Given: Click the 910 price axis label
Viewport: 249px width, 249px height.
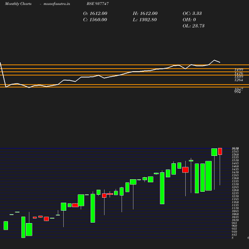Looking at the screenshot, I should pos(235,232).
